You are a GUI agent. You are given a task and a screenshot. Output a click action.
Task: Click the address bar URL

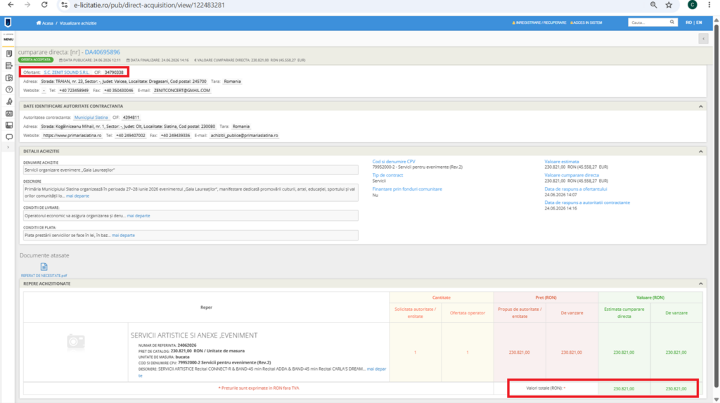pyautogui.click(x=149, y=5)
